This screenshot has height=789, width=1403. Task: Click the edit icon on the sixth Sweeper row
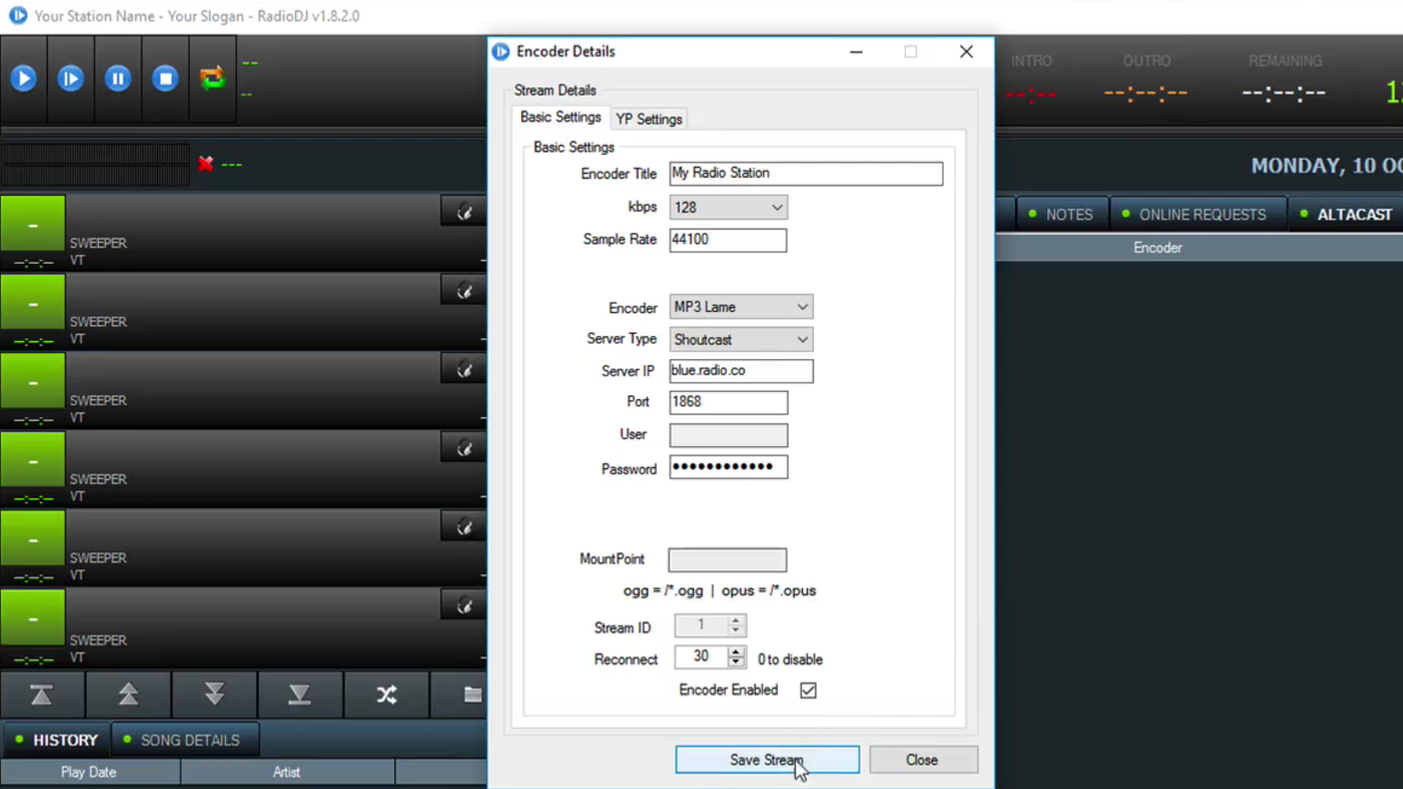click(464, 605)
